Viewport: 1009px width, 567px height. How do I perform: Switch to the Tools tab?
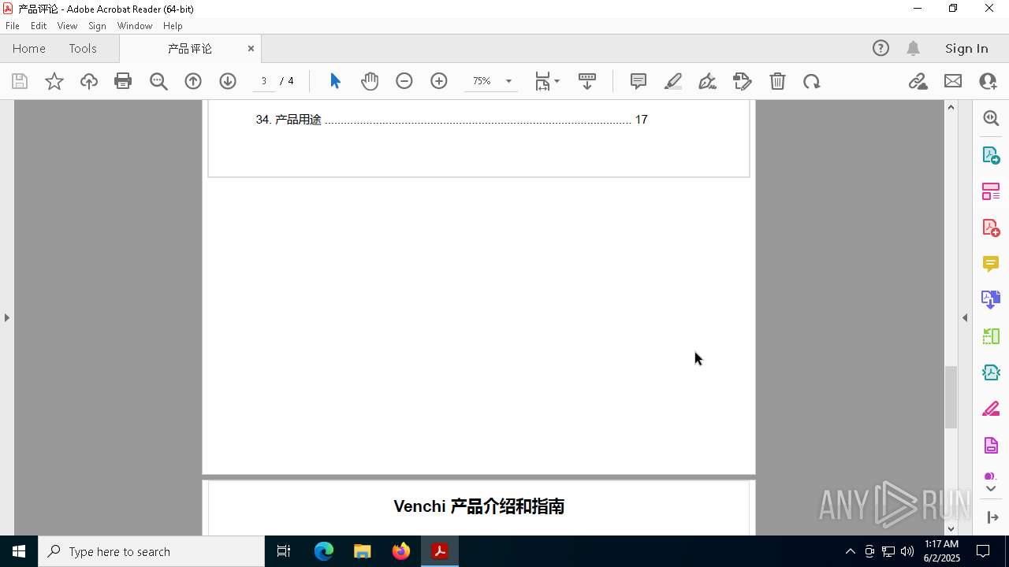(x=83, y=48)
